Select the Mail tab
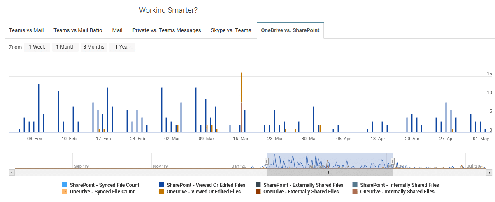The image size is (495, 202). pos(117,30)
